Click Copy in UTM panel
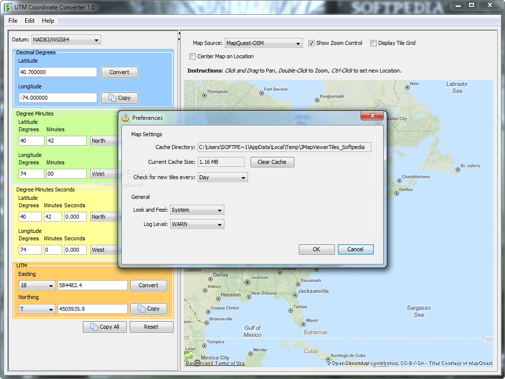The width and height of the screenshot is (505, 379). click(x=148, y=309)
